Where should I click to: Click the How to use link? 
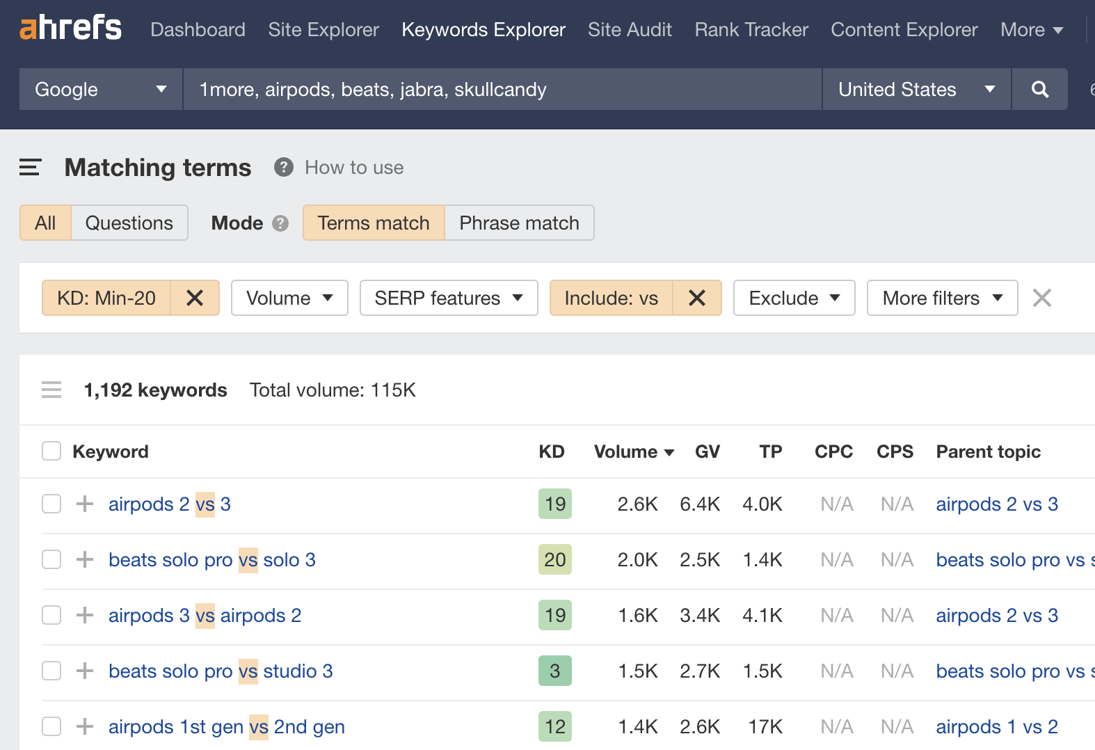click(x=354, y=167)
